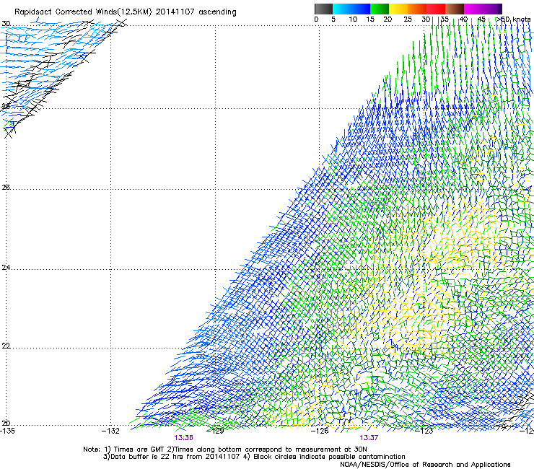Click the NOAA/NESDIS credit text
The height and width of the screenshot is (469, 534).
coord(425,465)
